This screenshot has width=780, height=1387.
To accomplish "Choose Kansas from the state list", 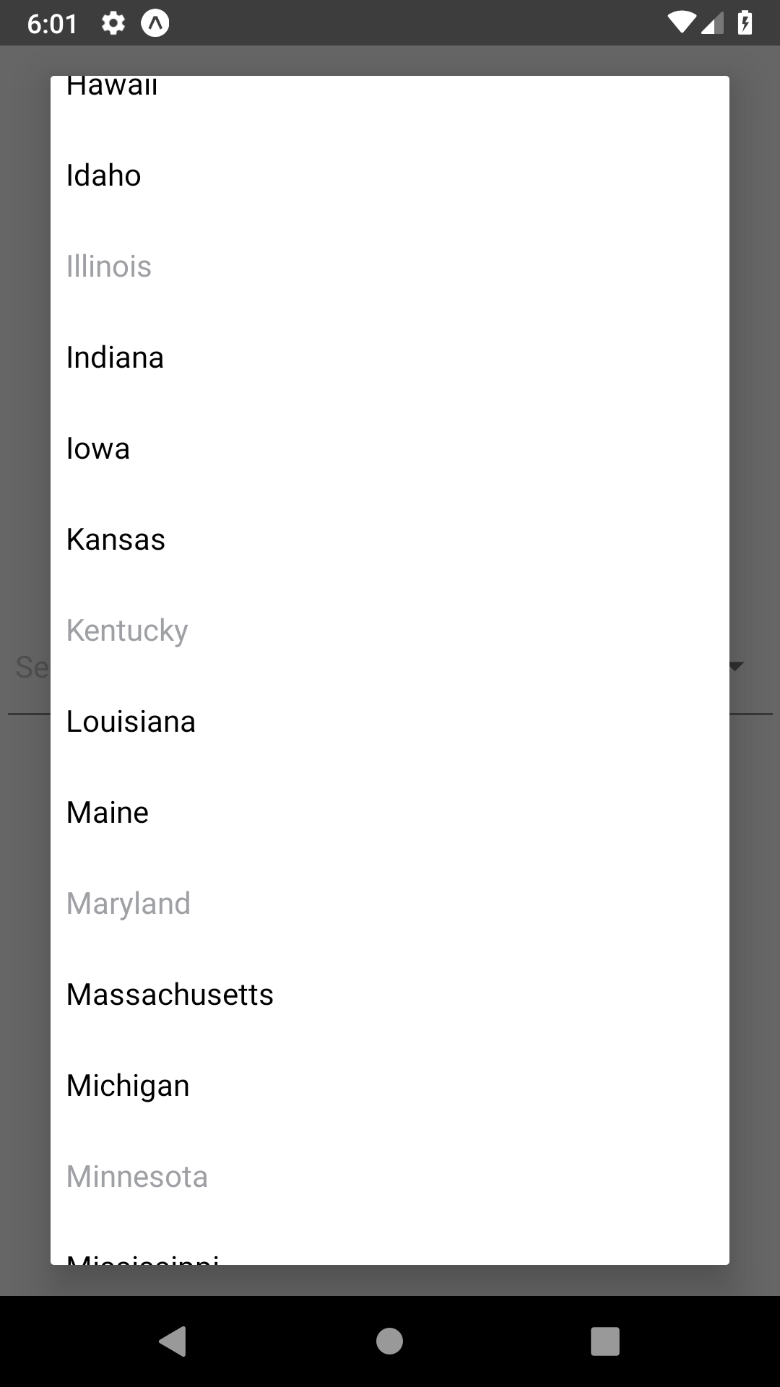I will 116,538.
